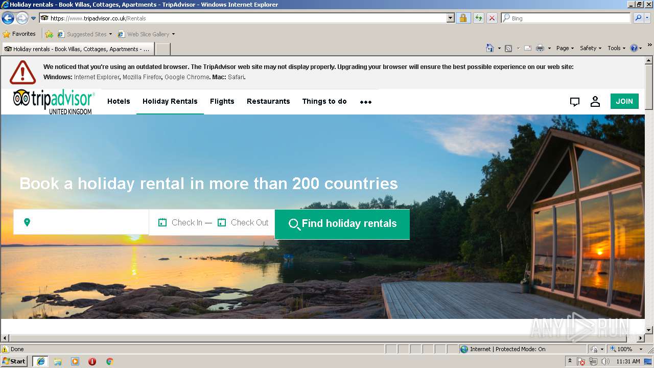Image resolution: width=654 pixels, height=368 pixels.
Task: Follow the Internet Explorer upgrade link
Action: click(97, 77)
